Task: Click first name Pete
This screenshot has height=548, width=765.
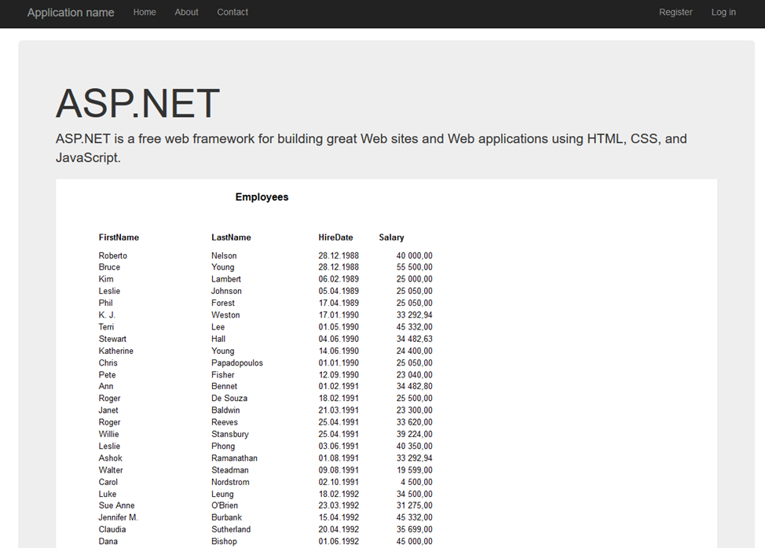Action: (x=107, y=374)
